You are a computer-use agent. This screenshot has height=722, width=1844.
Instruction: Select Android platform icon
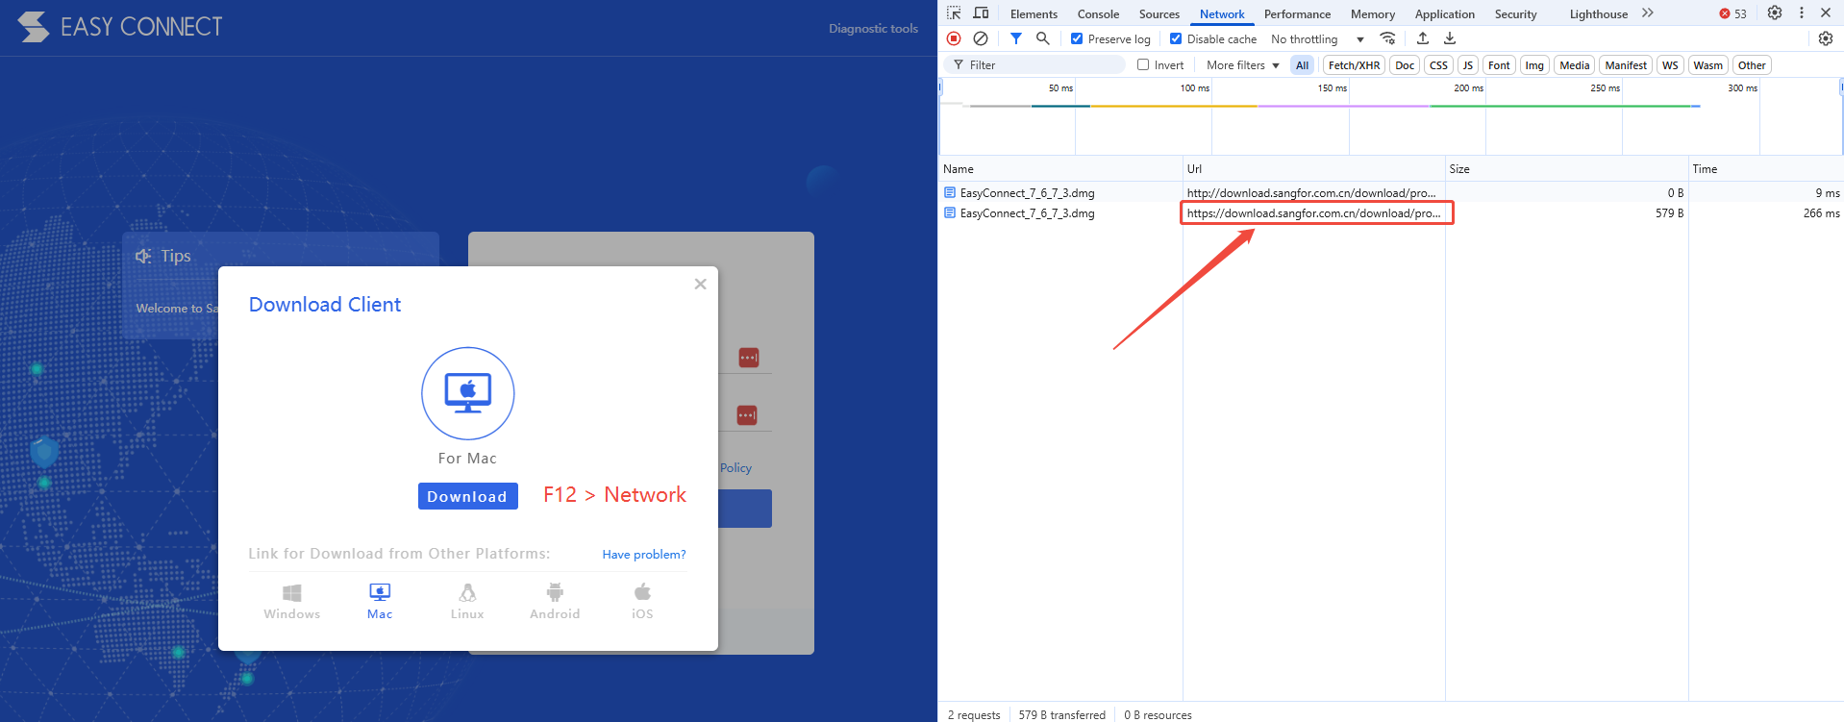[x=555, y=601]
